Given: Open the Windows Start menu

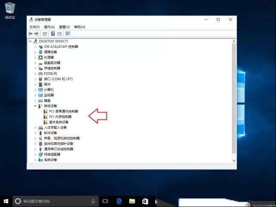Looking at the screenshot, I should 6,201.
